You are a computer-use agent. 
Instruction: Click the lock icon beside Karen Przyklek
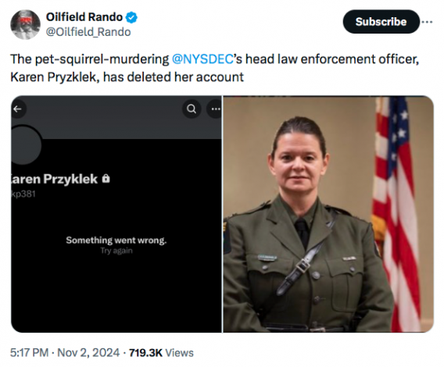point(106,179)
